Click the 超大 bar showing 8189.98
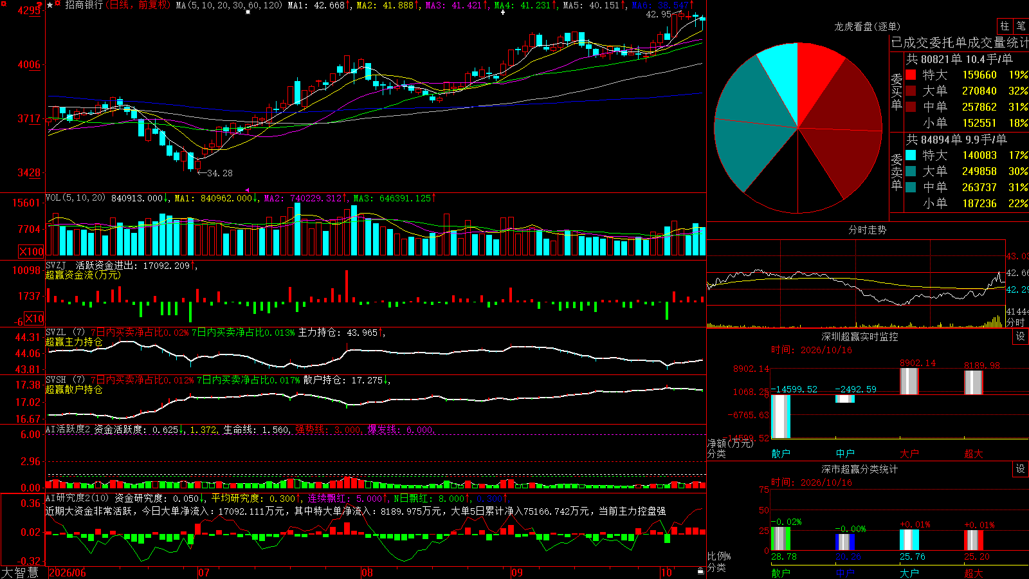Image resolution: width=1029 pixels, height=579 pixels. [974, 382]
